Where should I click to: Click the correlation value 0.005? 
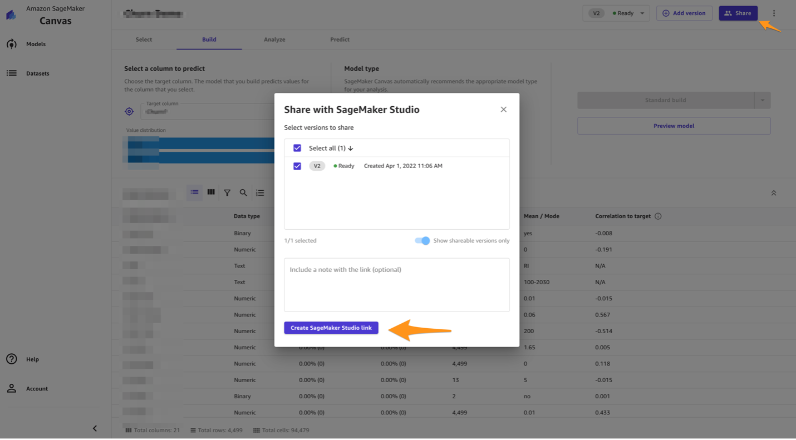point(603,348)
